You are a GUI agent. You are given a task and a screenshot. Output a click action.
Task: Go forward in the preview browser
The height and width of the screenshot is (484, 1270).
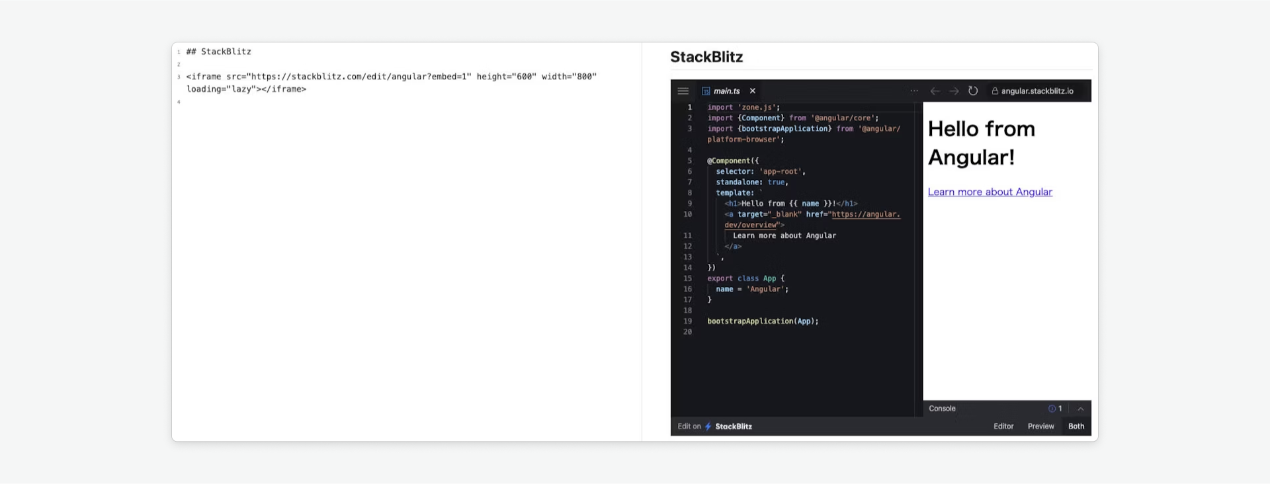pyautogui.click(x=954, y=91)
